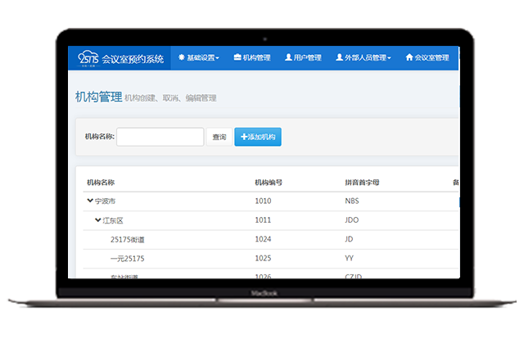Click the 机构名称 column header

point(100,182)
